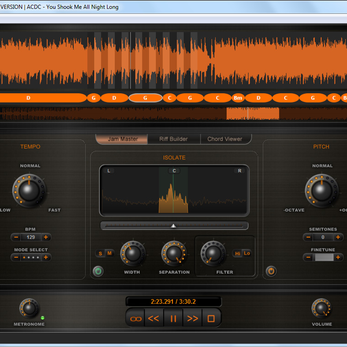Click the rewind button

(x=154, y=319)
